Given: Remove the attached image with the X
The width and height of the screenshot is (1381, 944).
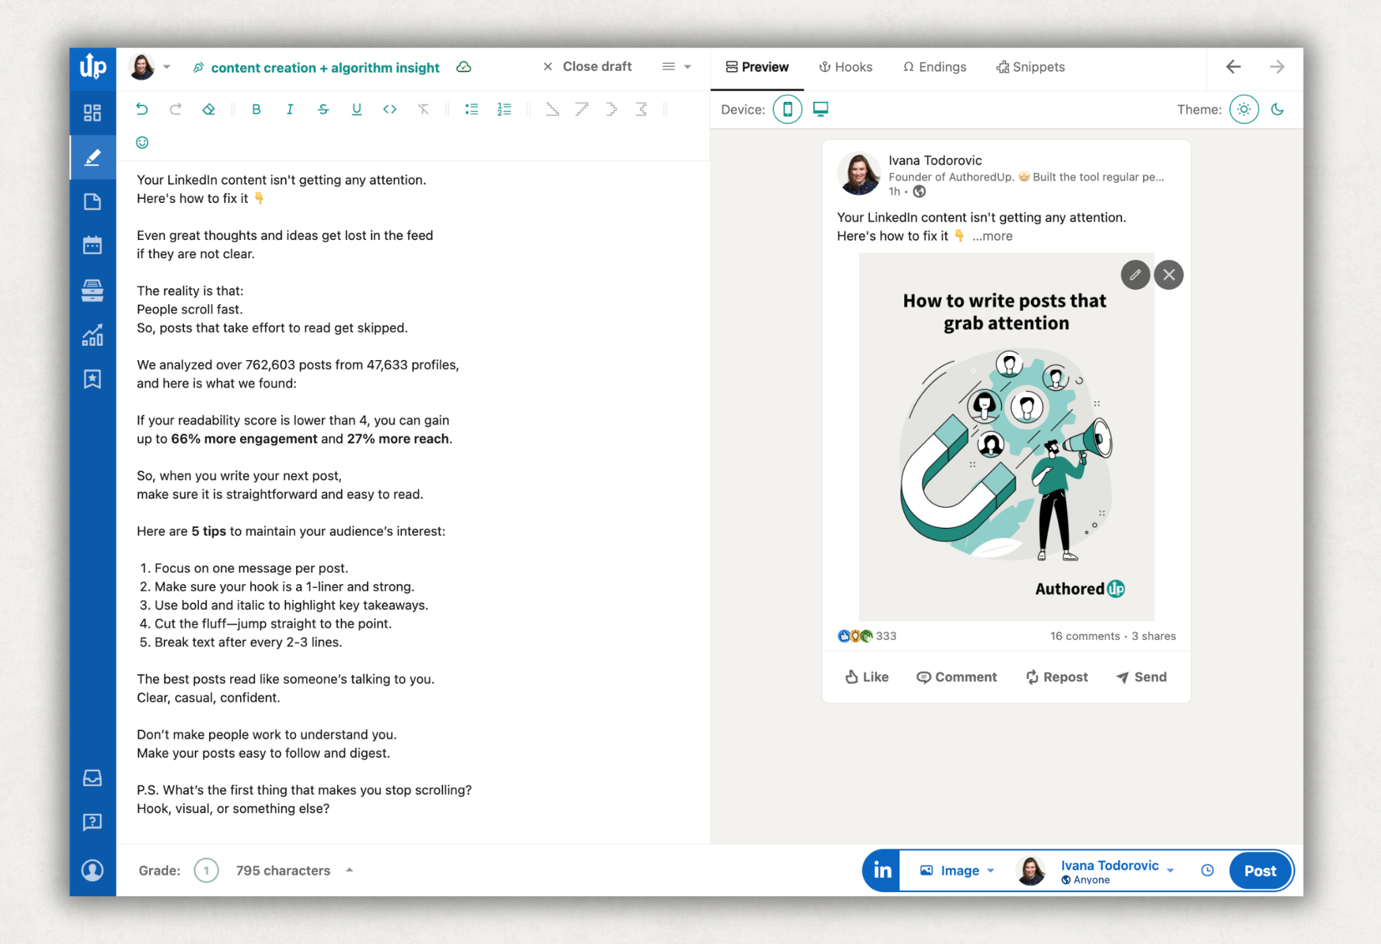Looking at the screenshot, I should click(x=1169, y=274).
